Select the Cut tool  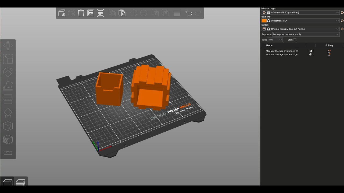(x=8, y=99)
